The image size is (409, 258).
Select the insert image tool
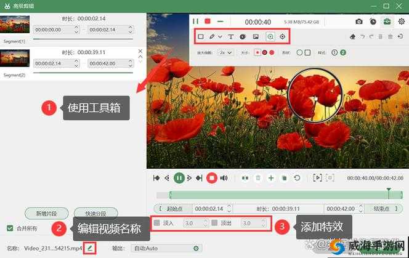pyautogui.click(x=256, y=37)
